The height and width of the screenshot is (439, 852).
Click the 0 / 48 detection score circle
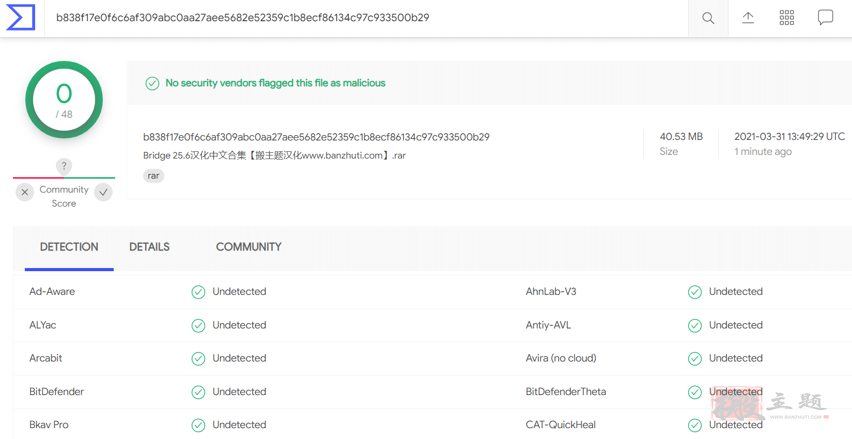pyautogui.click(x=64, y=100)
